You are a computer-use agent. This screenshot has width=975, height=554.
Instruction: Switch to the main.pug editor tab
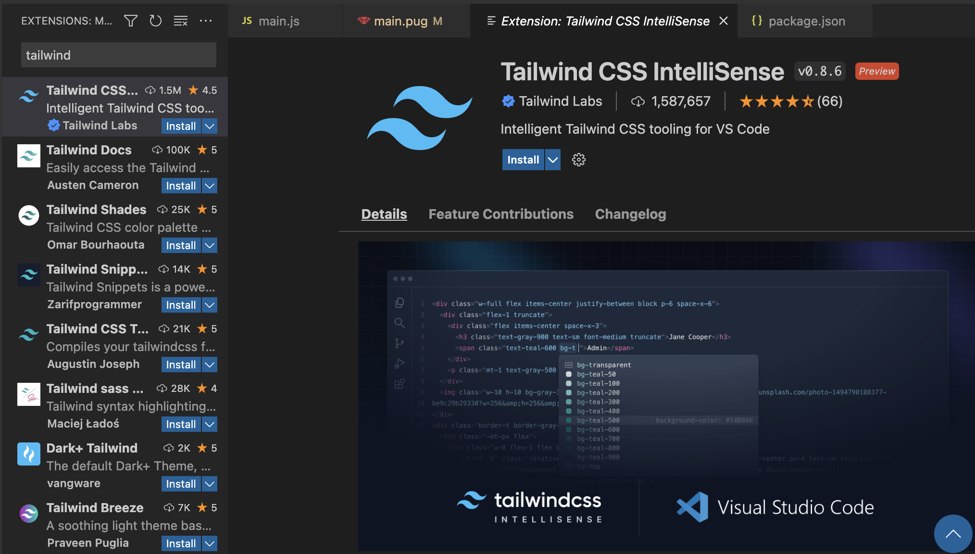[x=400, y=21]
